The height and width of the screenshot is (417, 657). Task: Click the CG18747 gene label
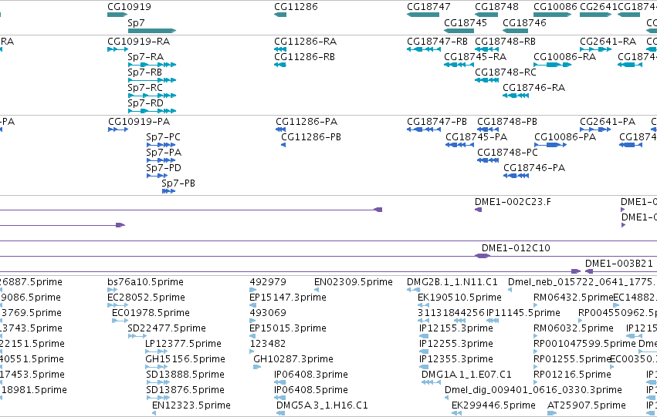pos(428,7)
